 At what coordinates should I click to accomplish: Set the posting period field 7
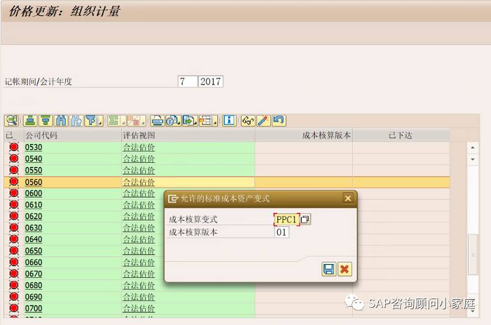click(x=187, y=82)
